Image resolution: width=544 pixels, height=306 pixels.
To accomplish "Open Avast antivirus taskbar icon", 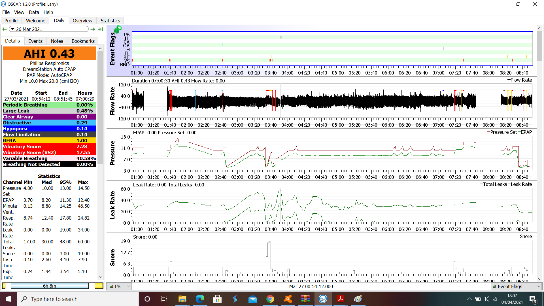I will 288,299.
